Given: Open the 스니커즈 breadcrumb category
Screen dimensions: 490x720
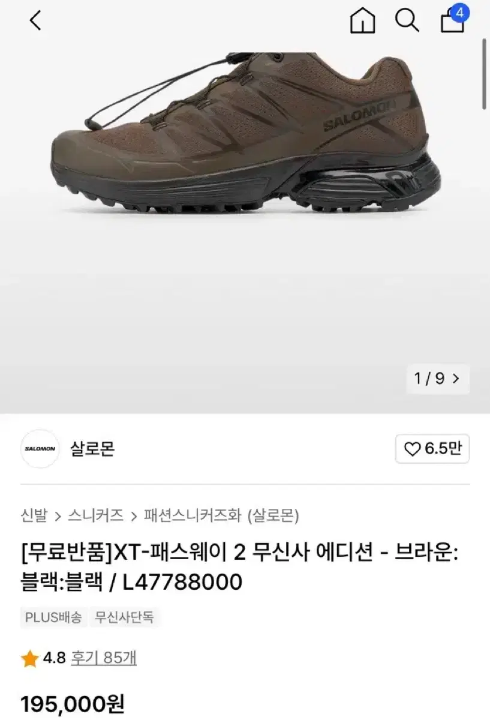Looking at the screenshot, I should [96, 515].
